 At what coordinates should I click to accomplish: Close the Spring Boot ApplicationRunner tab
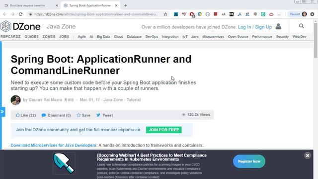coord(116,5)
